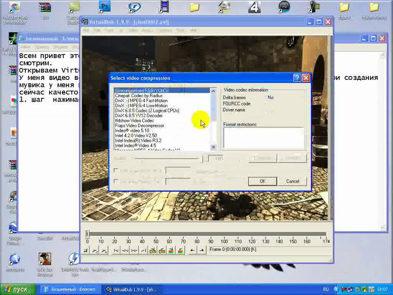Open DAEMON Tools lite desktop shortcut
This screenshot has width=393, height=295.
(75, 264)
